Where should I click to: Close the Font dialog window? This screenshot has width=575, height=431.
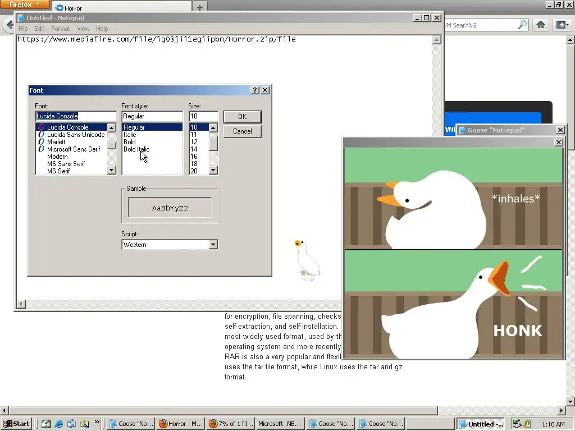click(265, 90)
